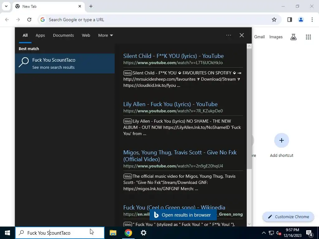Open the Google apps grid

click(x=308, y=37)
